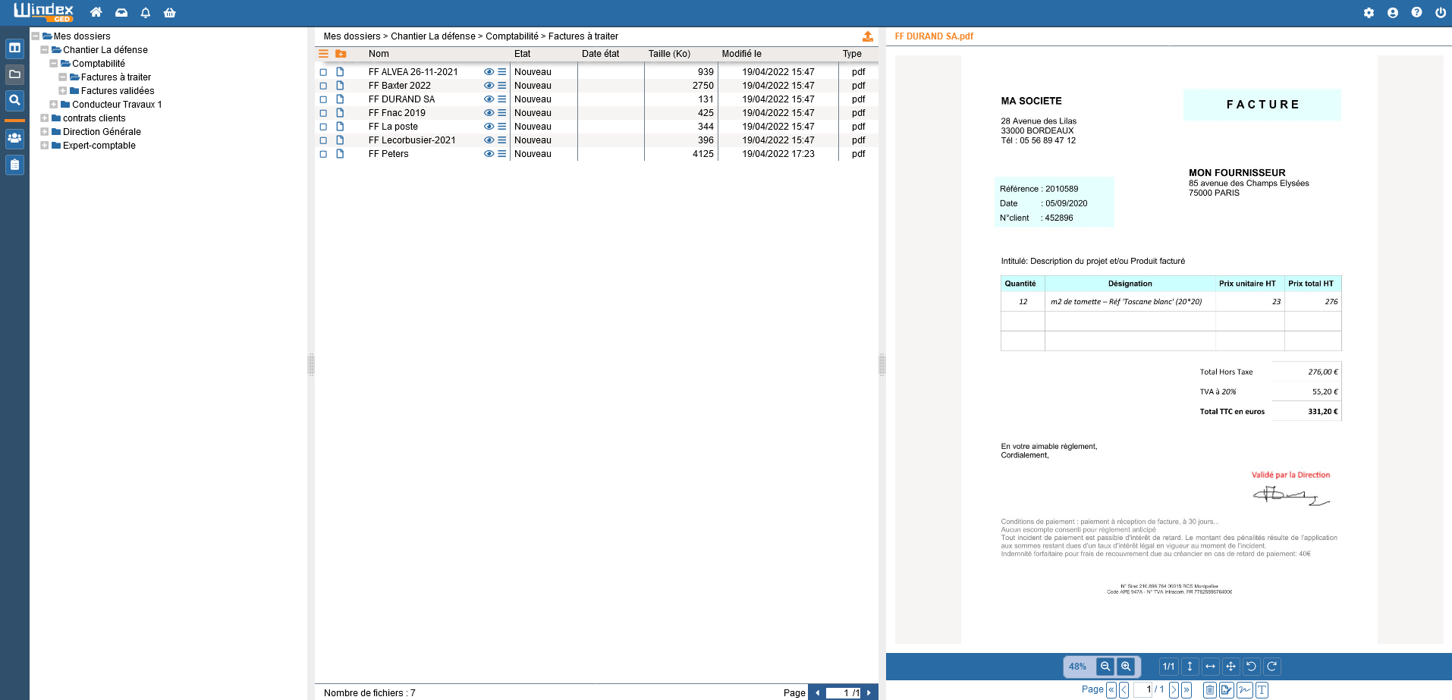Sort by the Nom column header
The height and width of the screenshot is (700, 1452).
379,54
